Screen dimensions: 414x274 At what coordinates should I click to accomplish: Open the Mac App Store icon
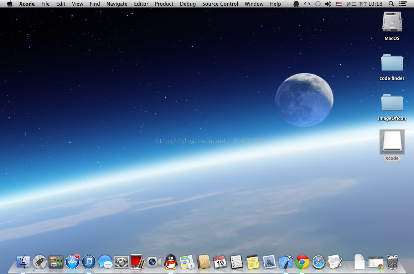(72, 262)
